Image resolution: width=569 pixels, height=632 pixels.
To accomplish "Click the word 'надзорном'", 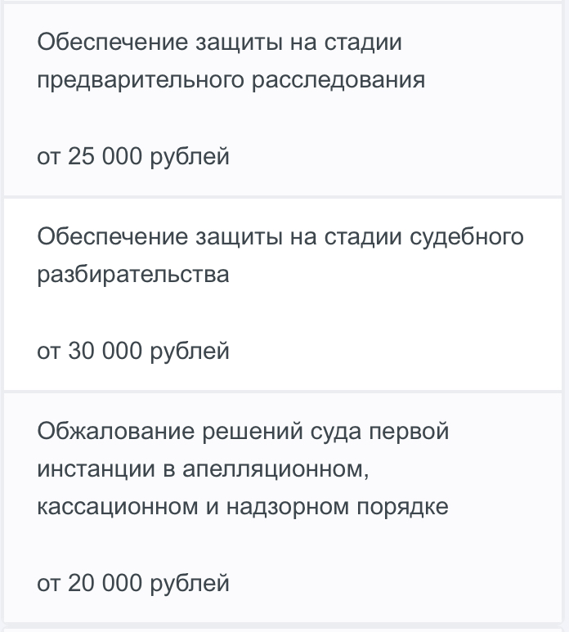I will click(x=287, y=507).
